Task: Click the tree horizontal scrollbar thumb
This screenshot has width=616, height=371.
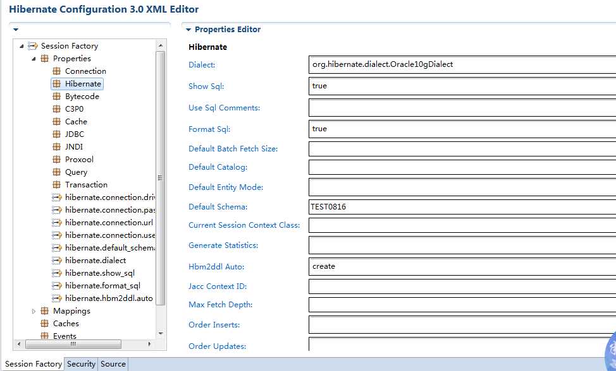Action: point(73,344)
